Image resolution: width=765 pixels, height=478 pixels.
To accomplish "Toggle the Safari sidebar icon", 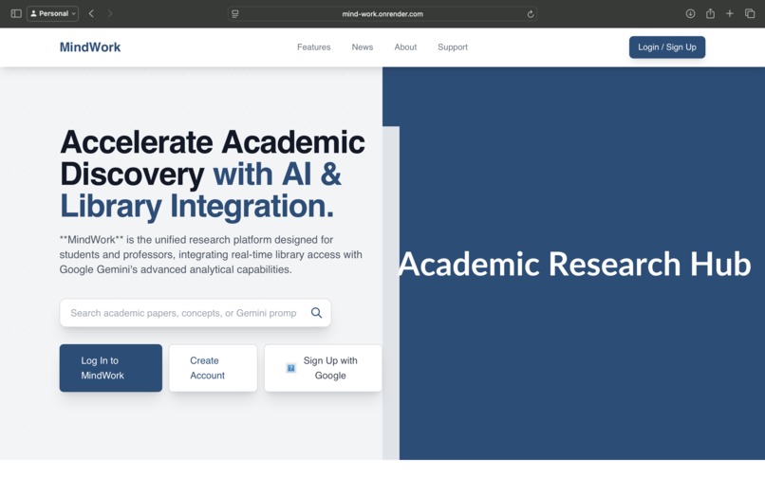I will [x=16, y=13].
